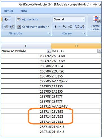Select the first cell containing 2TH4XU
This screenshot has width=105, height=140.
click(76, 127)
